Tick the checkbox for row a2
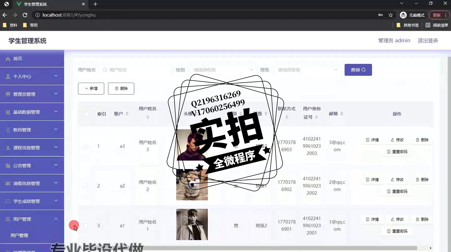The height and width of the screenshot is (252, 451). (x=86, y=186)
